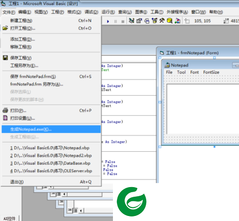The width and height of the screenshot is (239, 221).
Task: Select frmNotePad.frm 另存为(A)... entry
Action: (51, 84)
